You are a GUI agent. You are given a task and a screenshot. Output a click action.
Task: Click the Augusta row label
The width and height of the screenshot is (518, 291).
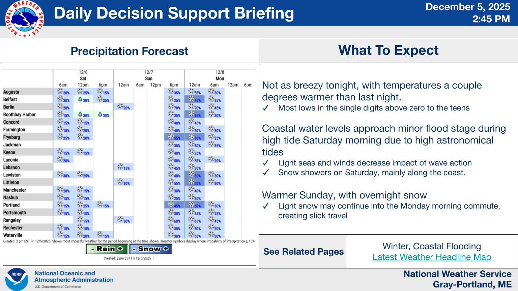(11, 92)
